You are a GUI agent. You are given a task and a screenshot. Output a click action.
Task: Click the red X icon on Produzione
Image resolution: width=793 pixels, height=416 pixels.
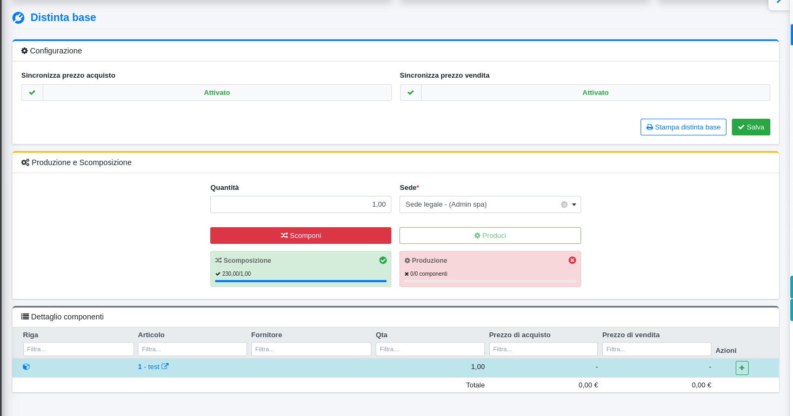(572, 260)
